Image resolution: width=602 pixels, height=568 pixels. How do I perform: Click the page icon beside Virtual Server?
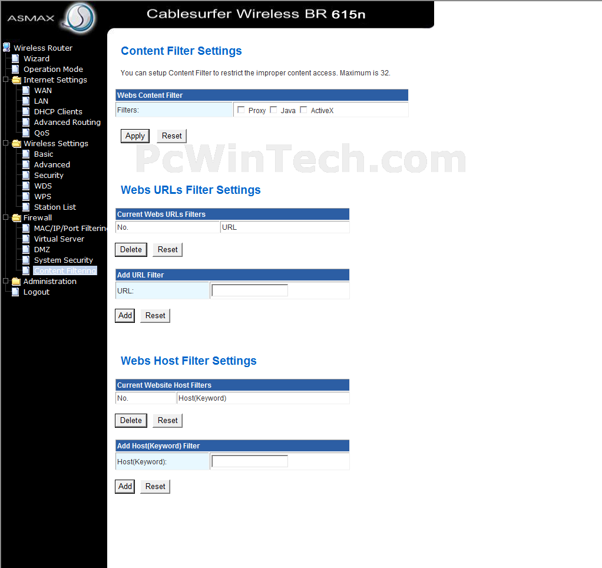[26, 239]
